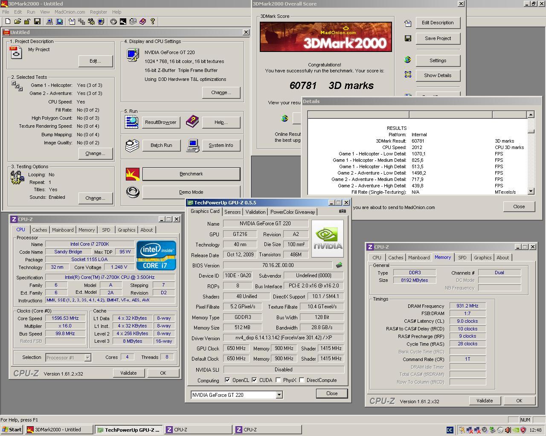The image size is (546, 436).
Task: Click the yellow question mark toolbar icon
Action: pyautogui.click(x=153, y=21)
